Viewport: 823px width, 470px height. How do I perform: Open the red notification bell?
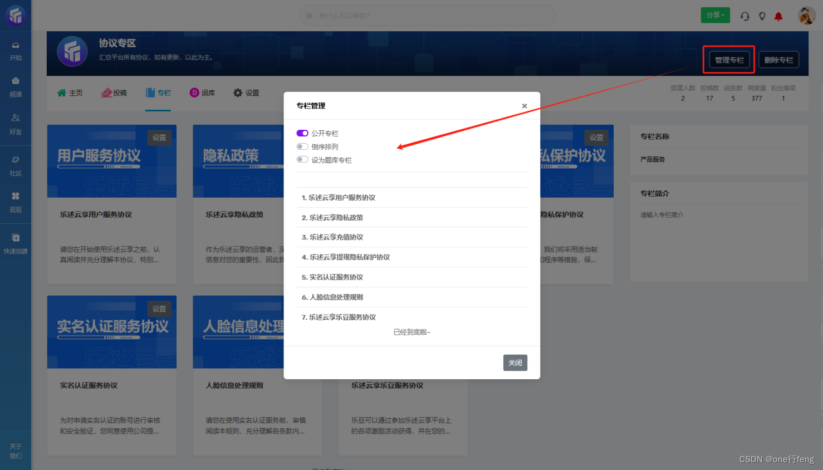[778, 16]
